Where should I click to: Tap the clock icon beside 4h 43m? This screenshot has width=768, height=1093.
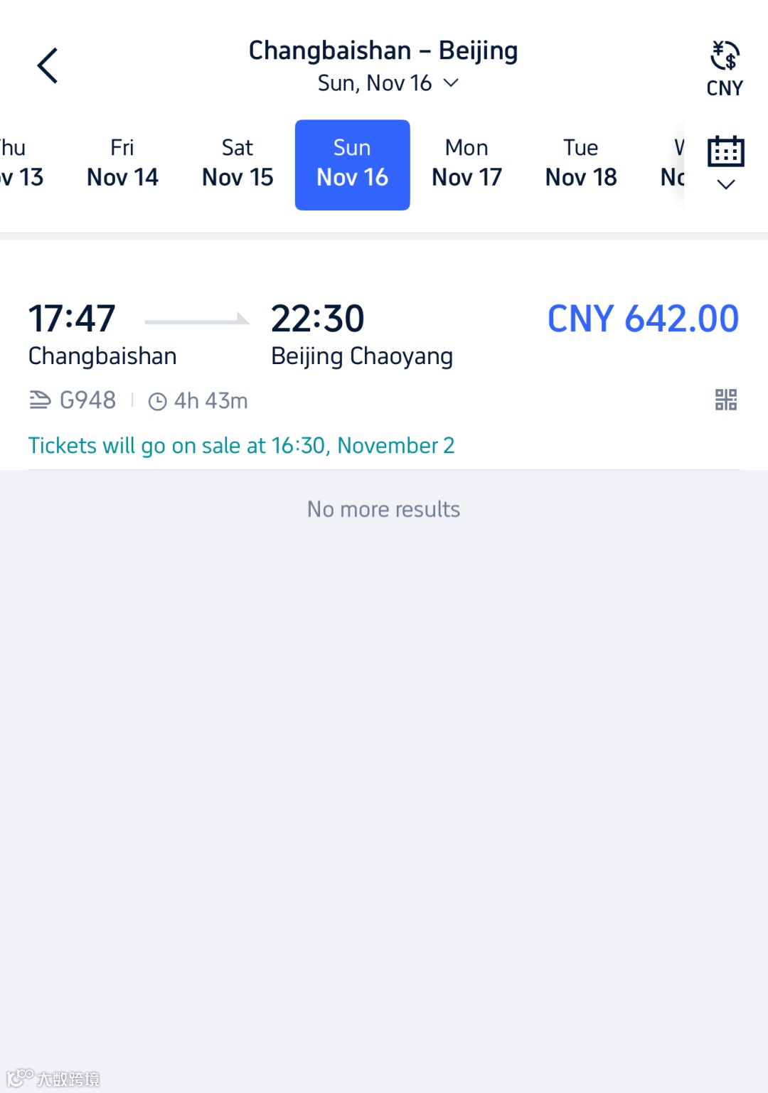157,402
